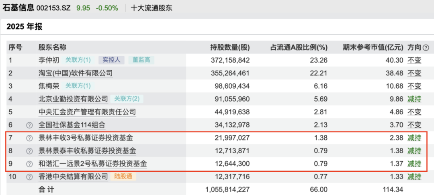
Task: Open 景林丰收3号私募证券投资基金 details
Action: [x=85, y=138]
